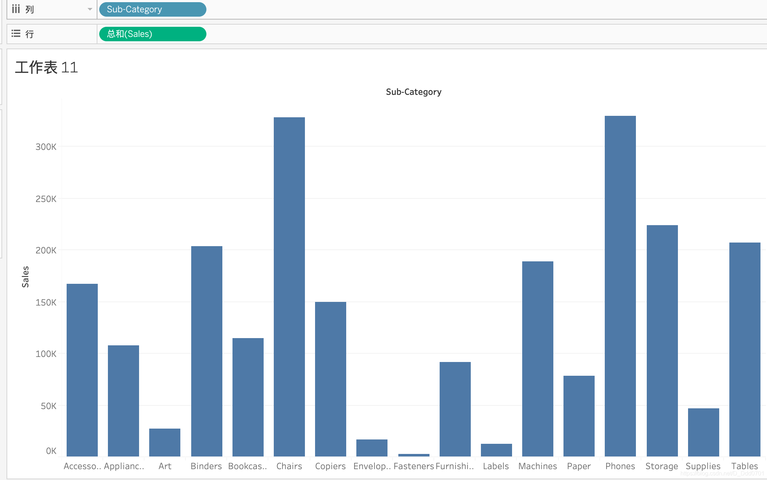Open the columns shelf dropdown arrow
The image size is (767, 480).
90,9
